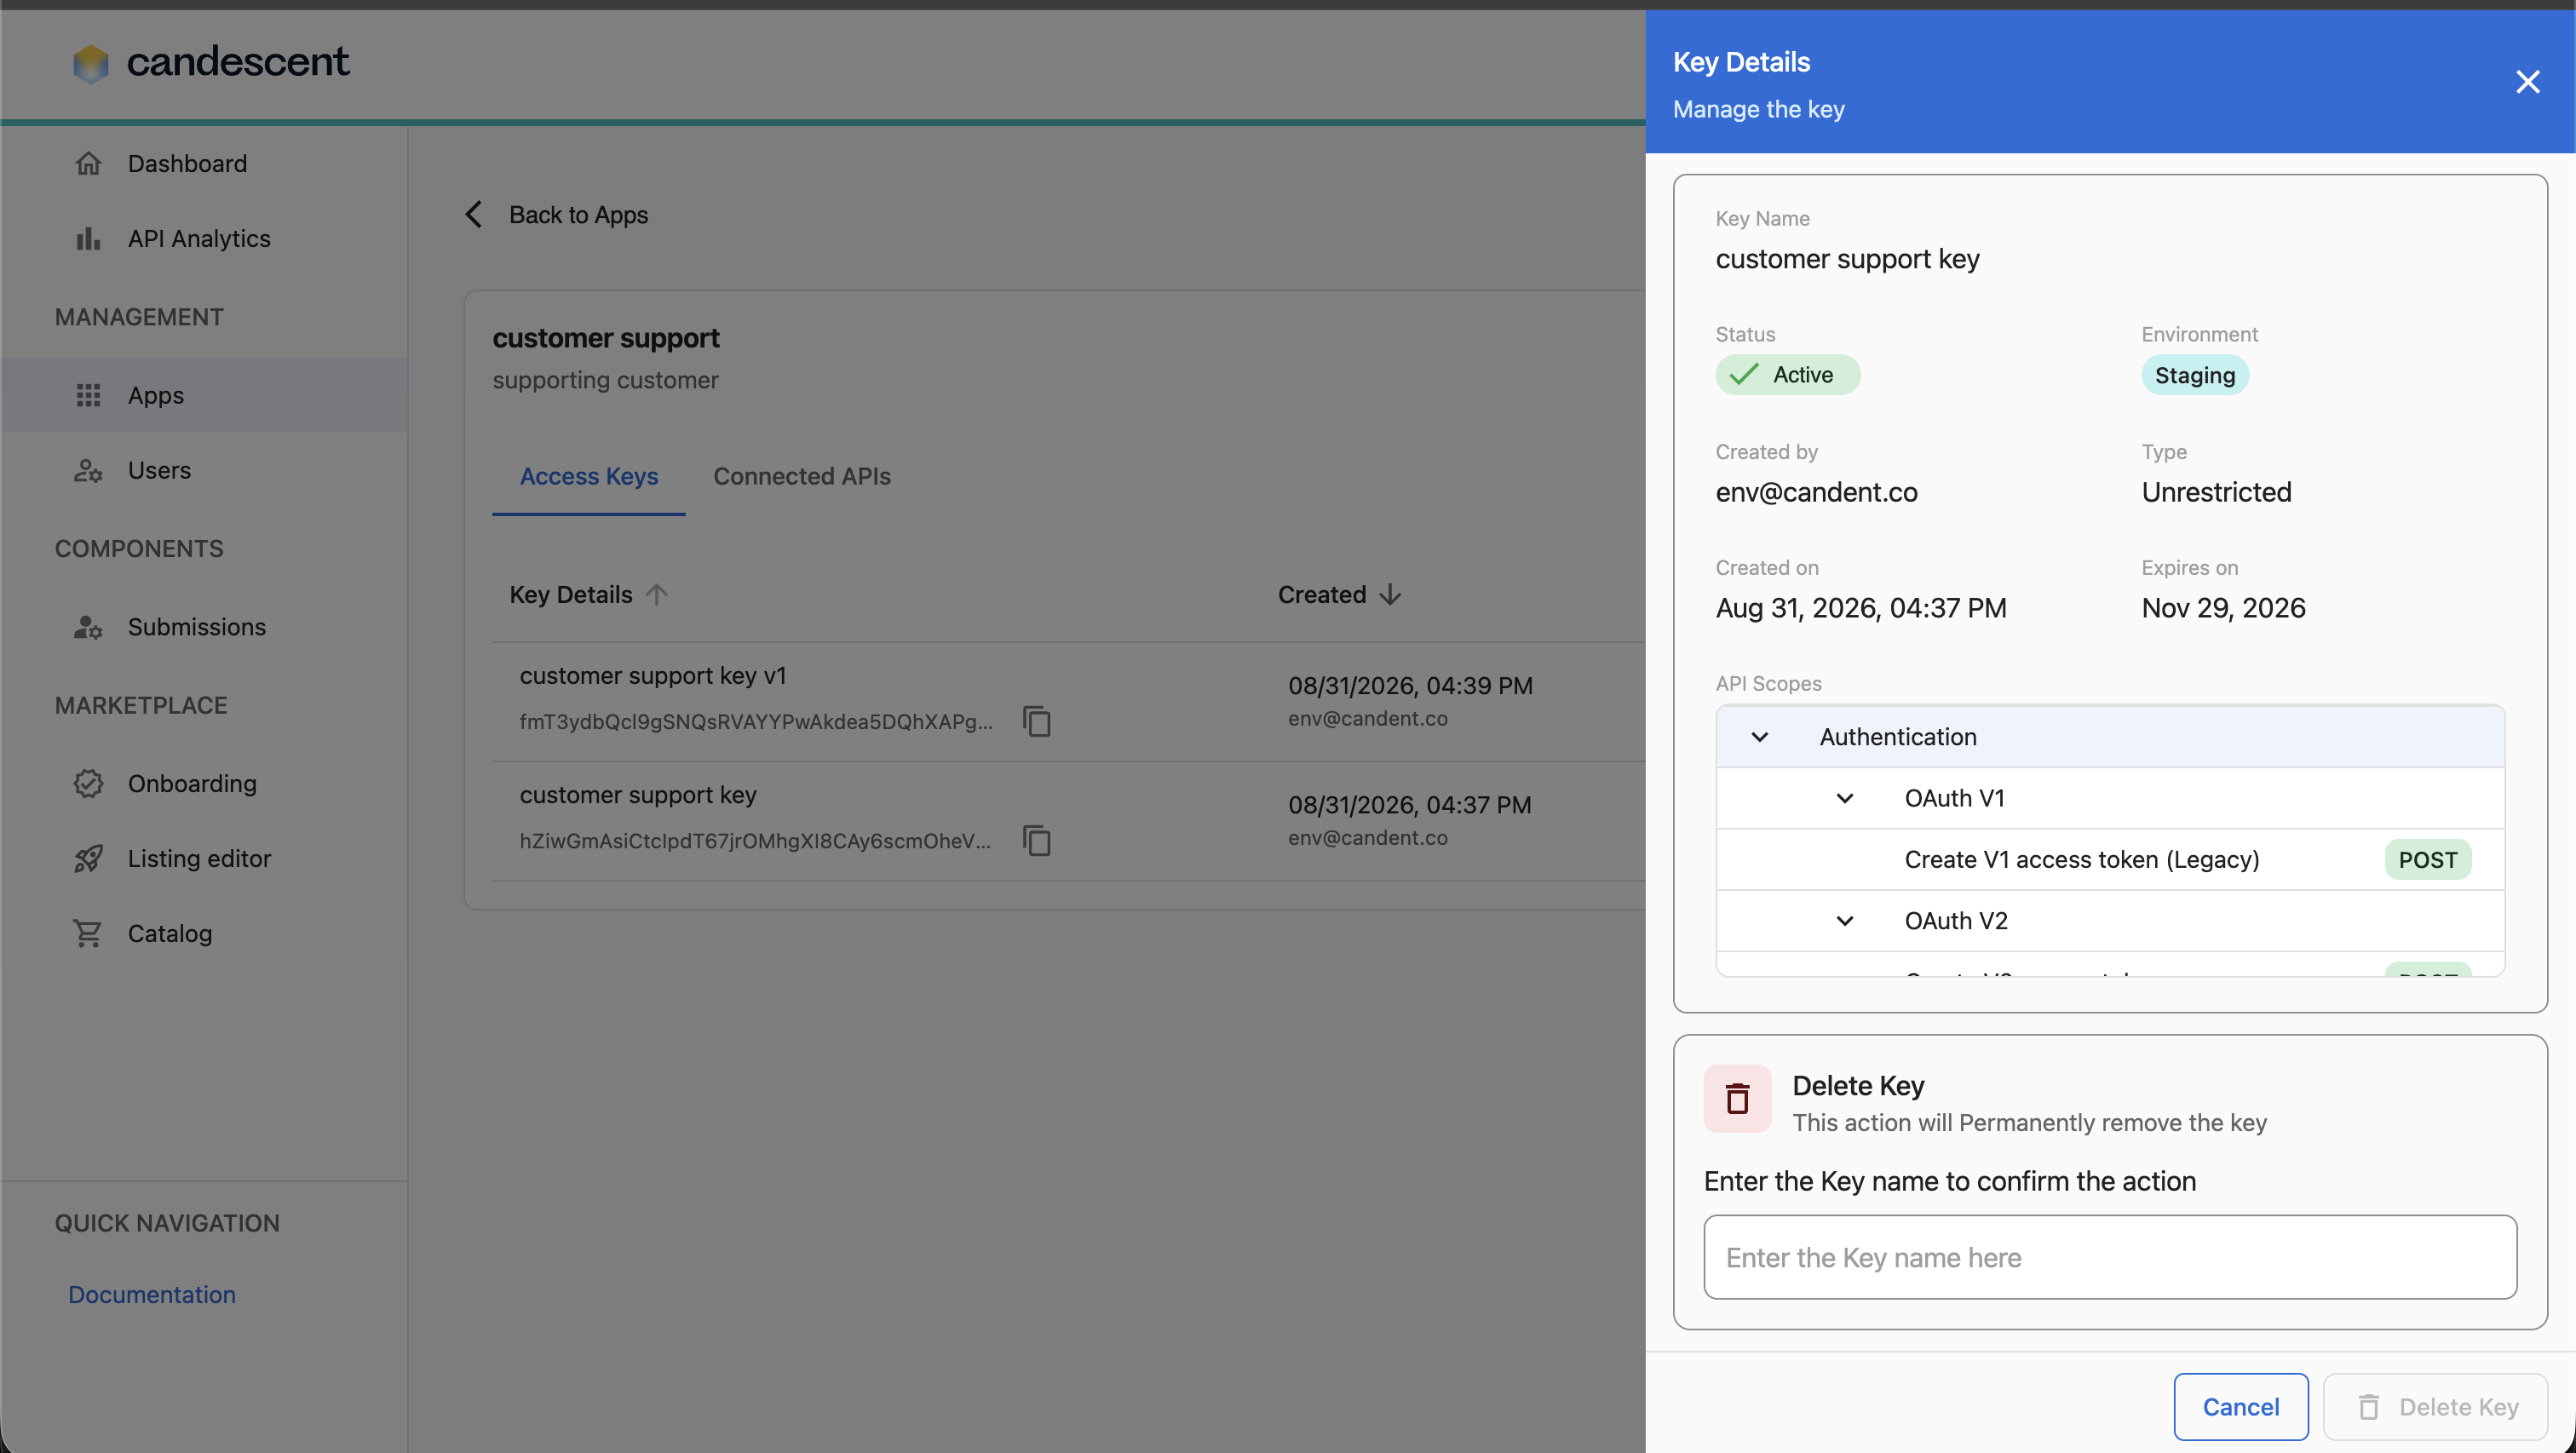Screen dimensions: 2576x1453
Task: Copy the customer support key v1 token
Action: [1037, 721]
